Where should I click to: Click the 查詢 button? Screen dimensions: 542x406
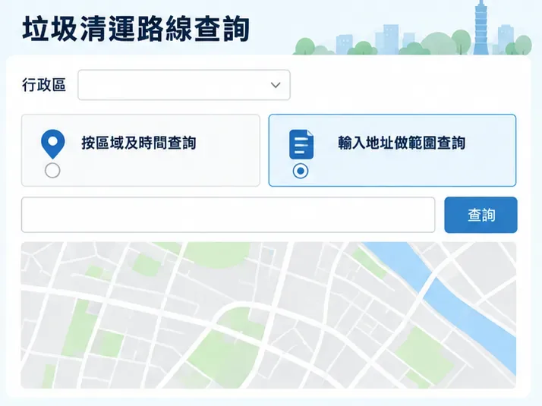click(x=481, y=215)
